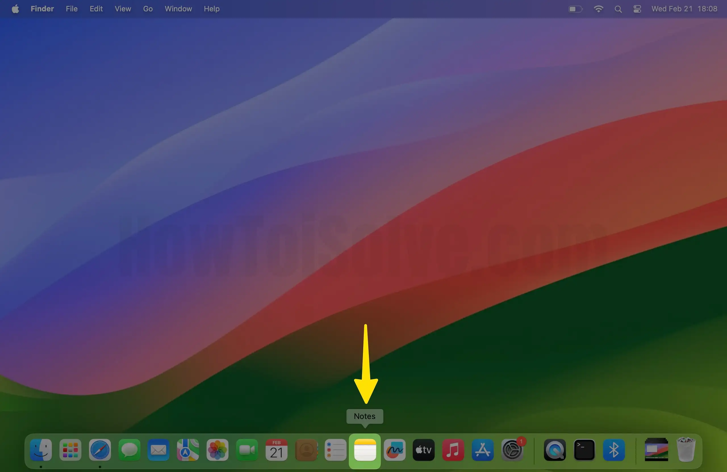
Task: Open Music app in Dock
Action: point(453,450)
